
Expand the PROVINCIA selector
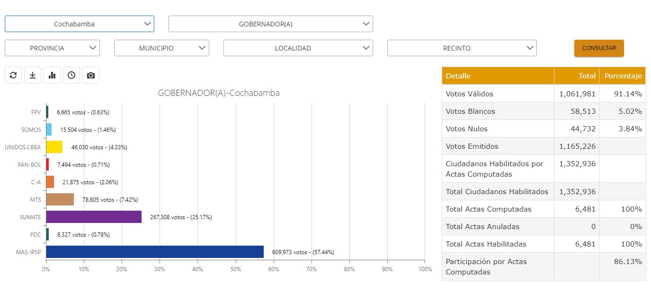(x=52, y=48)
